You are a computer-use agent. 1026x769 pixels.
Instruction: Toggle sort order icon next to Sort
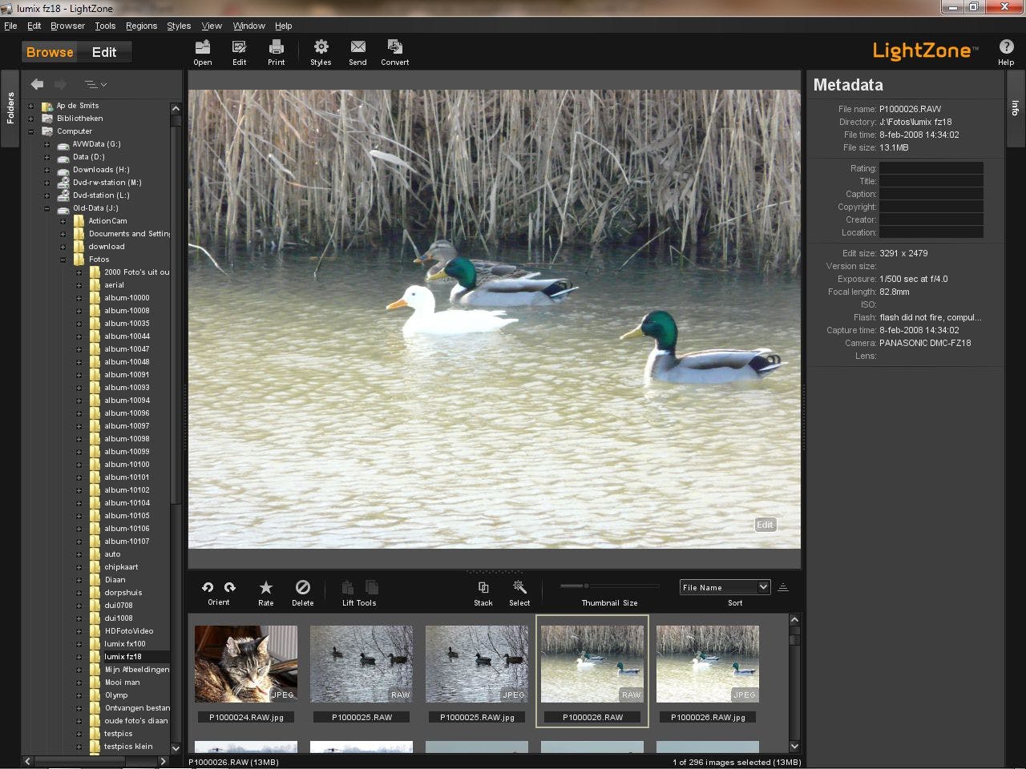[x=783, y=587]
